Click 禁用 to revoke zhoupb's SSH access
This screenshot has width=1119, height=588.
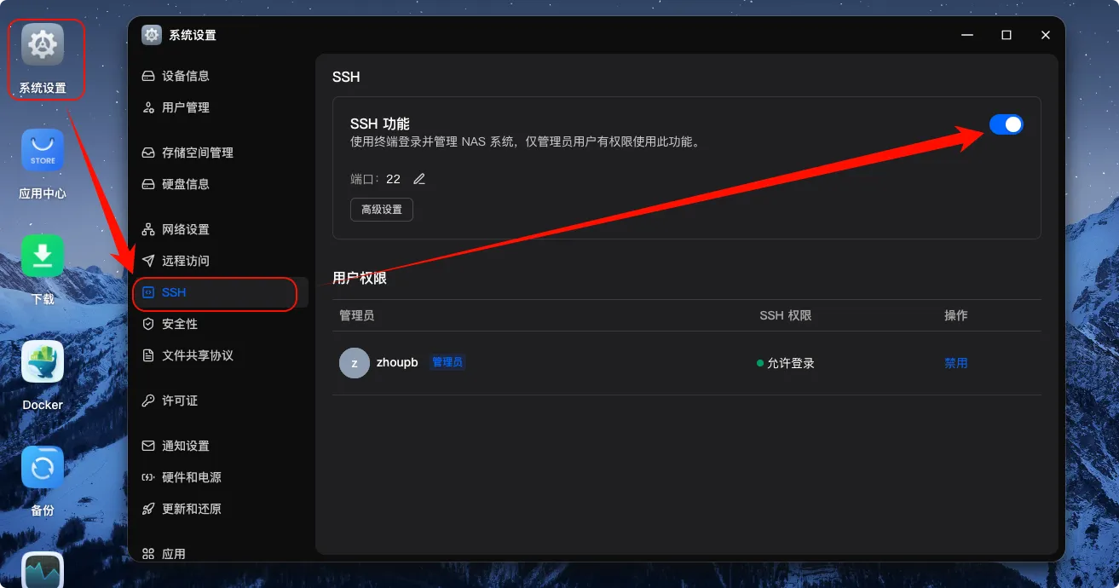(x=956, y=362)
